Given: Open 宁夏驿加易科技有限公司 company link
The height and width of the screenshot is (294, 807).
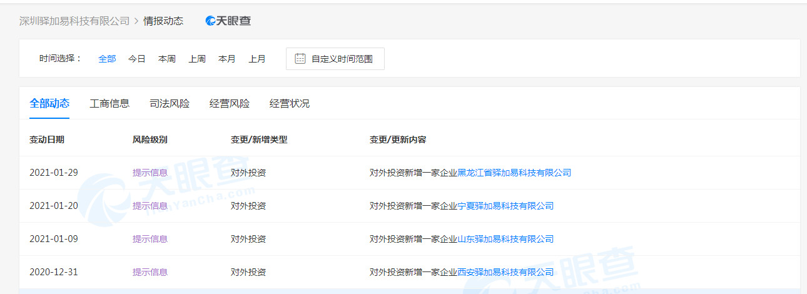Looking at the screenshot, I should point(505,206).
